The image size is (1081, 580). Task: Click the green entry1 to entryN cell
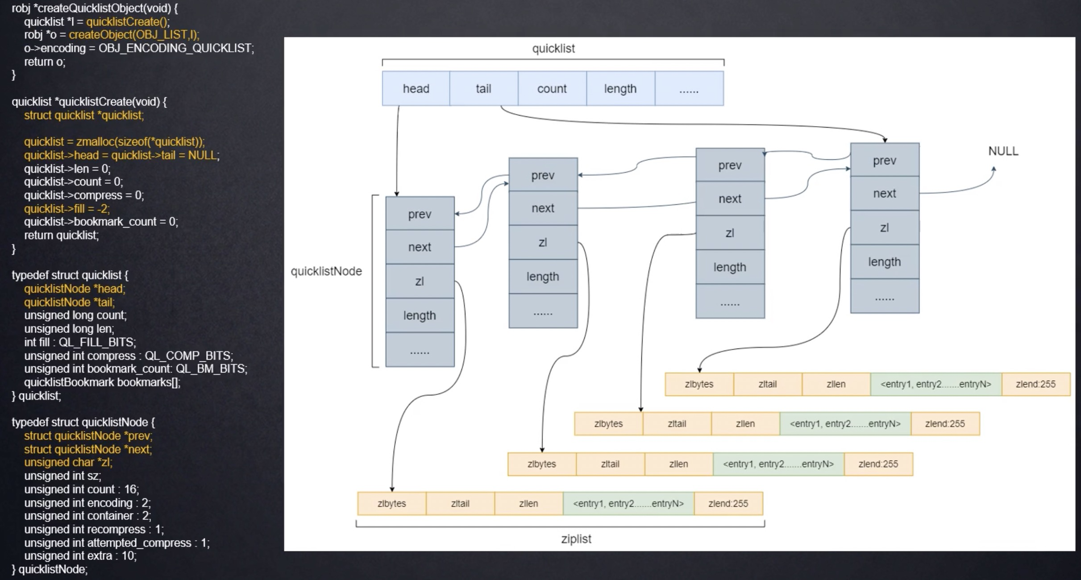point(628,503)
